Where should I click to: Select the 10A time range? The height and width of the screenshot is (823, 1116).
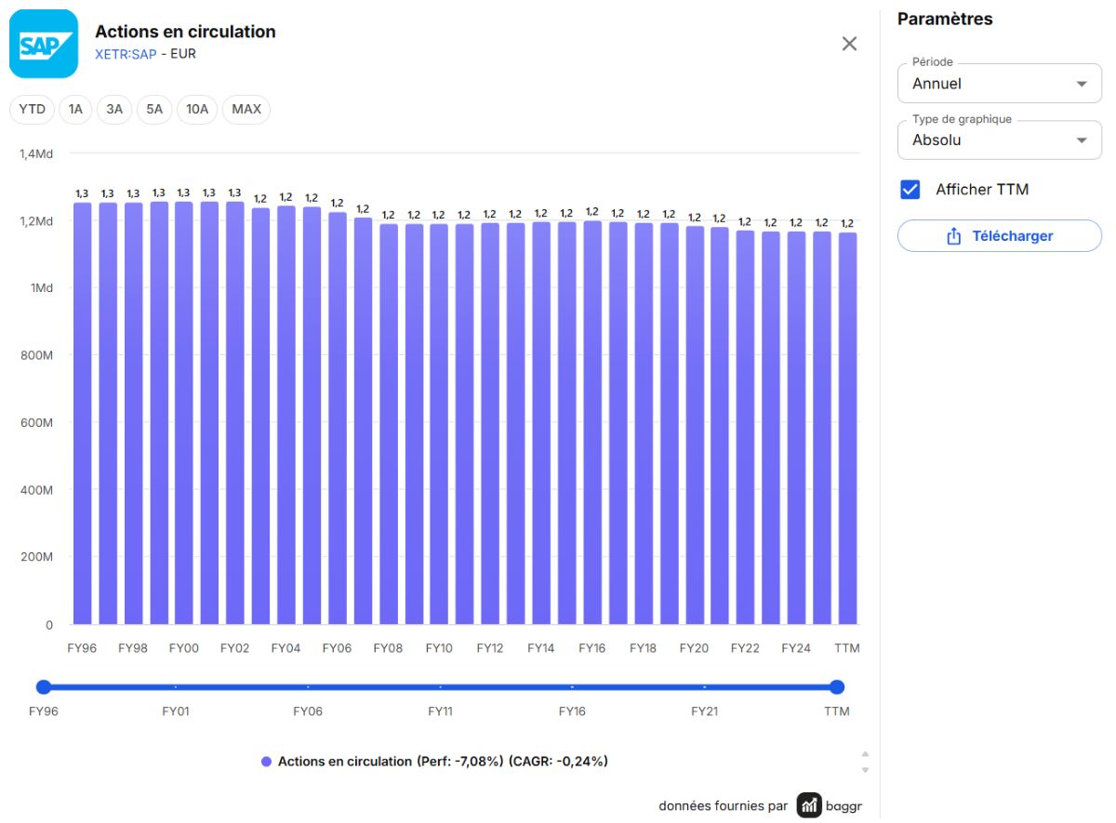197,110
